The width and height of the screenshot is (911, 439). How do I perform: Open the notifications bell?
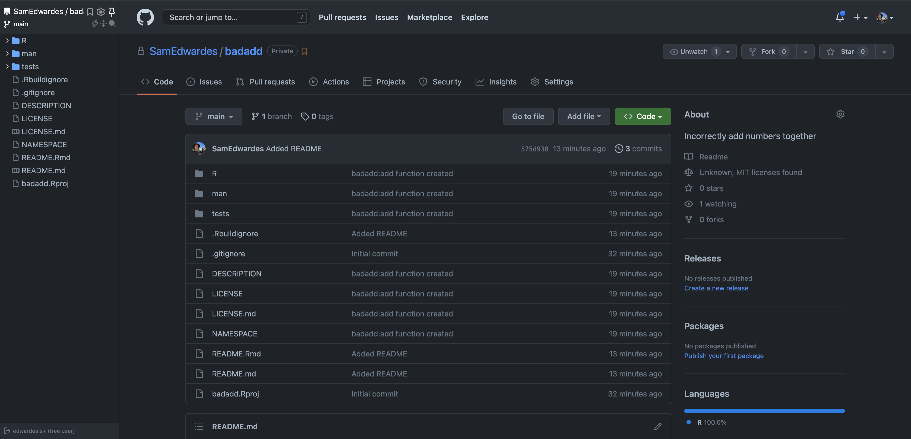tap(840, 17)
